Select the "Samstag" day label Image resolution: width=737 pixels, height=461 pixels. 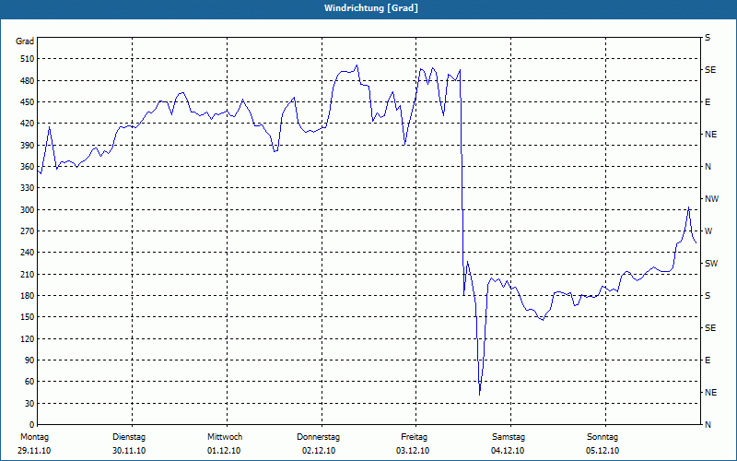click(509, 437)
